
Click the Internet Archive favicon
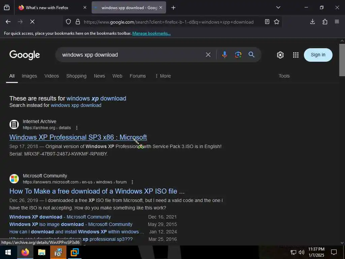[14, 124]
